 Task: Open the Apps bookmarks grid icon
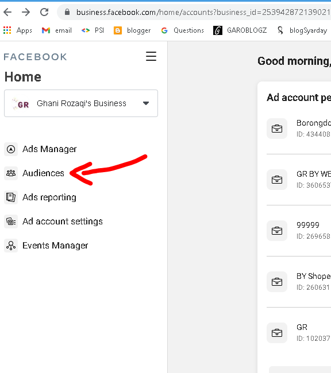click(x=7, y=30)
